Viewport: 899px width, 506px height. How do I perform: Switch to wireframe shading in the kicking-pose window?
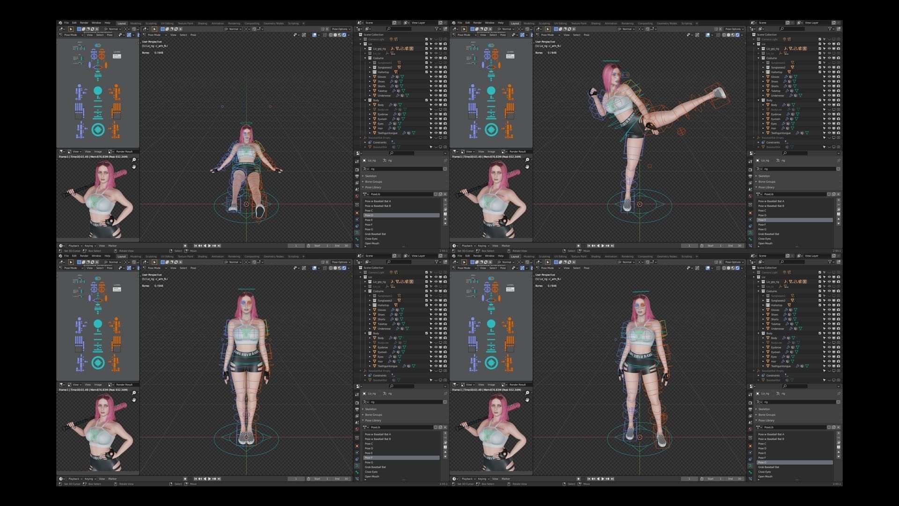click(724, 35)
